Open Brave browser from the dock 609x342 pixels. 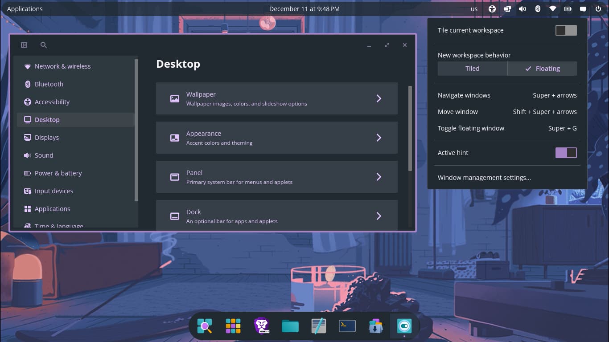click(x=261, y=326)
